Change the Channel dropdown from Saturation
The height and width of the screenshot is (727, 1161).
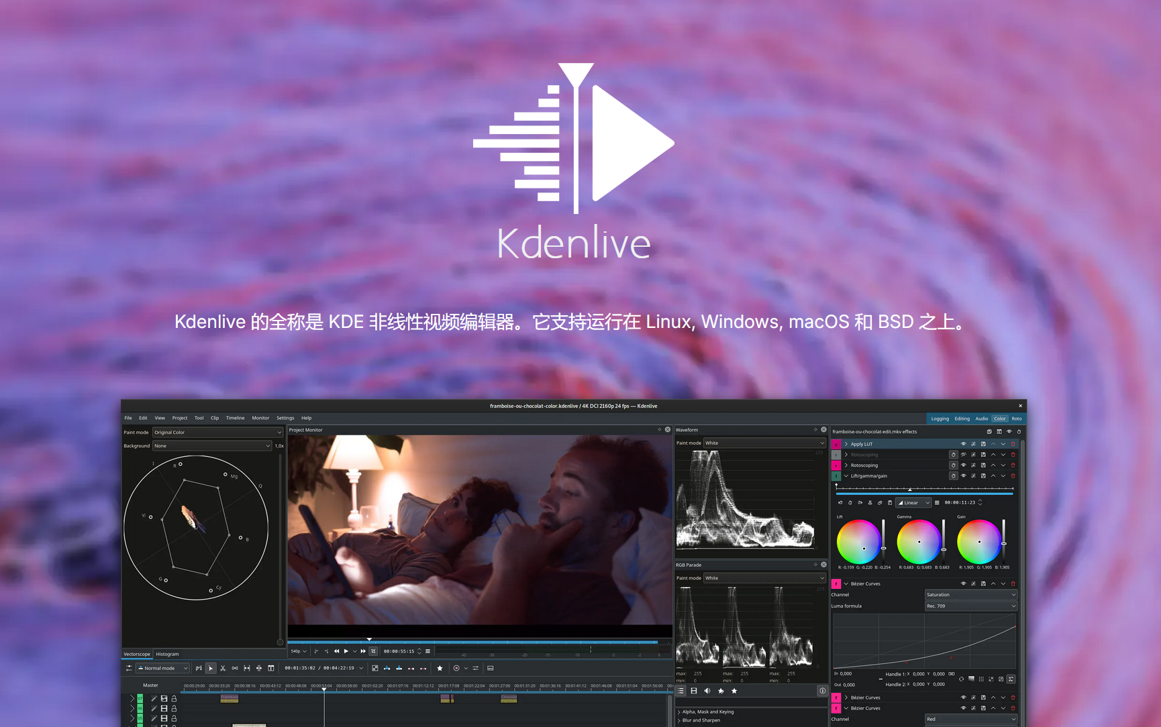coord(970,594)
